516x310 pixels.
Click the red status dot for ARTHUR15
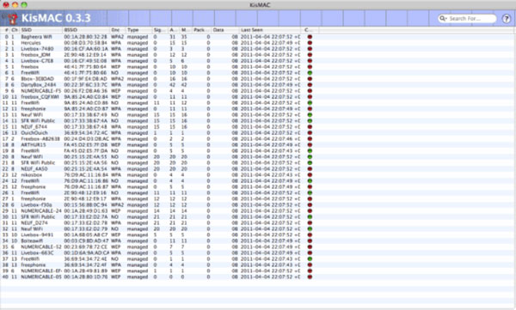coord(310,144)
